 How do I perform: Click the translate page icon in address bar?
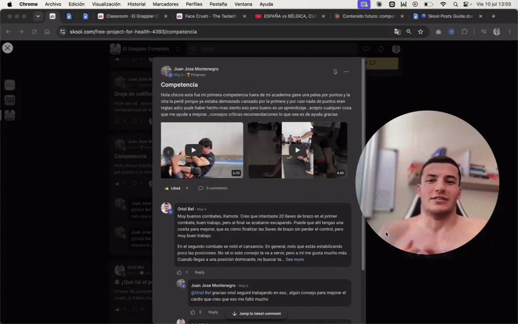click(x=398, y=32)
